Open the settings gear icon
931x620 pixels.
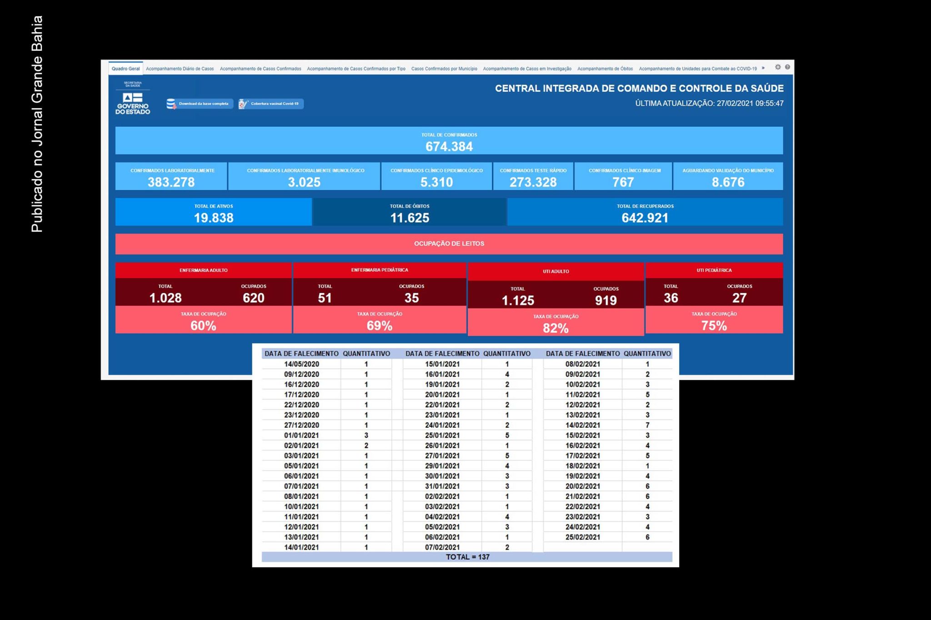pyautogui.click(x=778, y=67)
